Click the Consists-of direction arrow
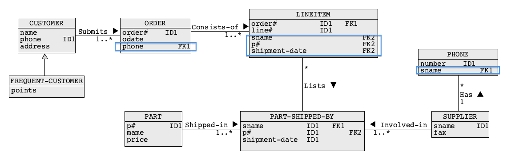Screen dimensions: 507x160 245,27
